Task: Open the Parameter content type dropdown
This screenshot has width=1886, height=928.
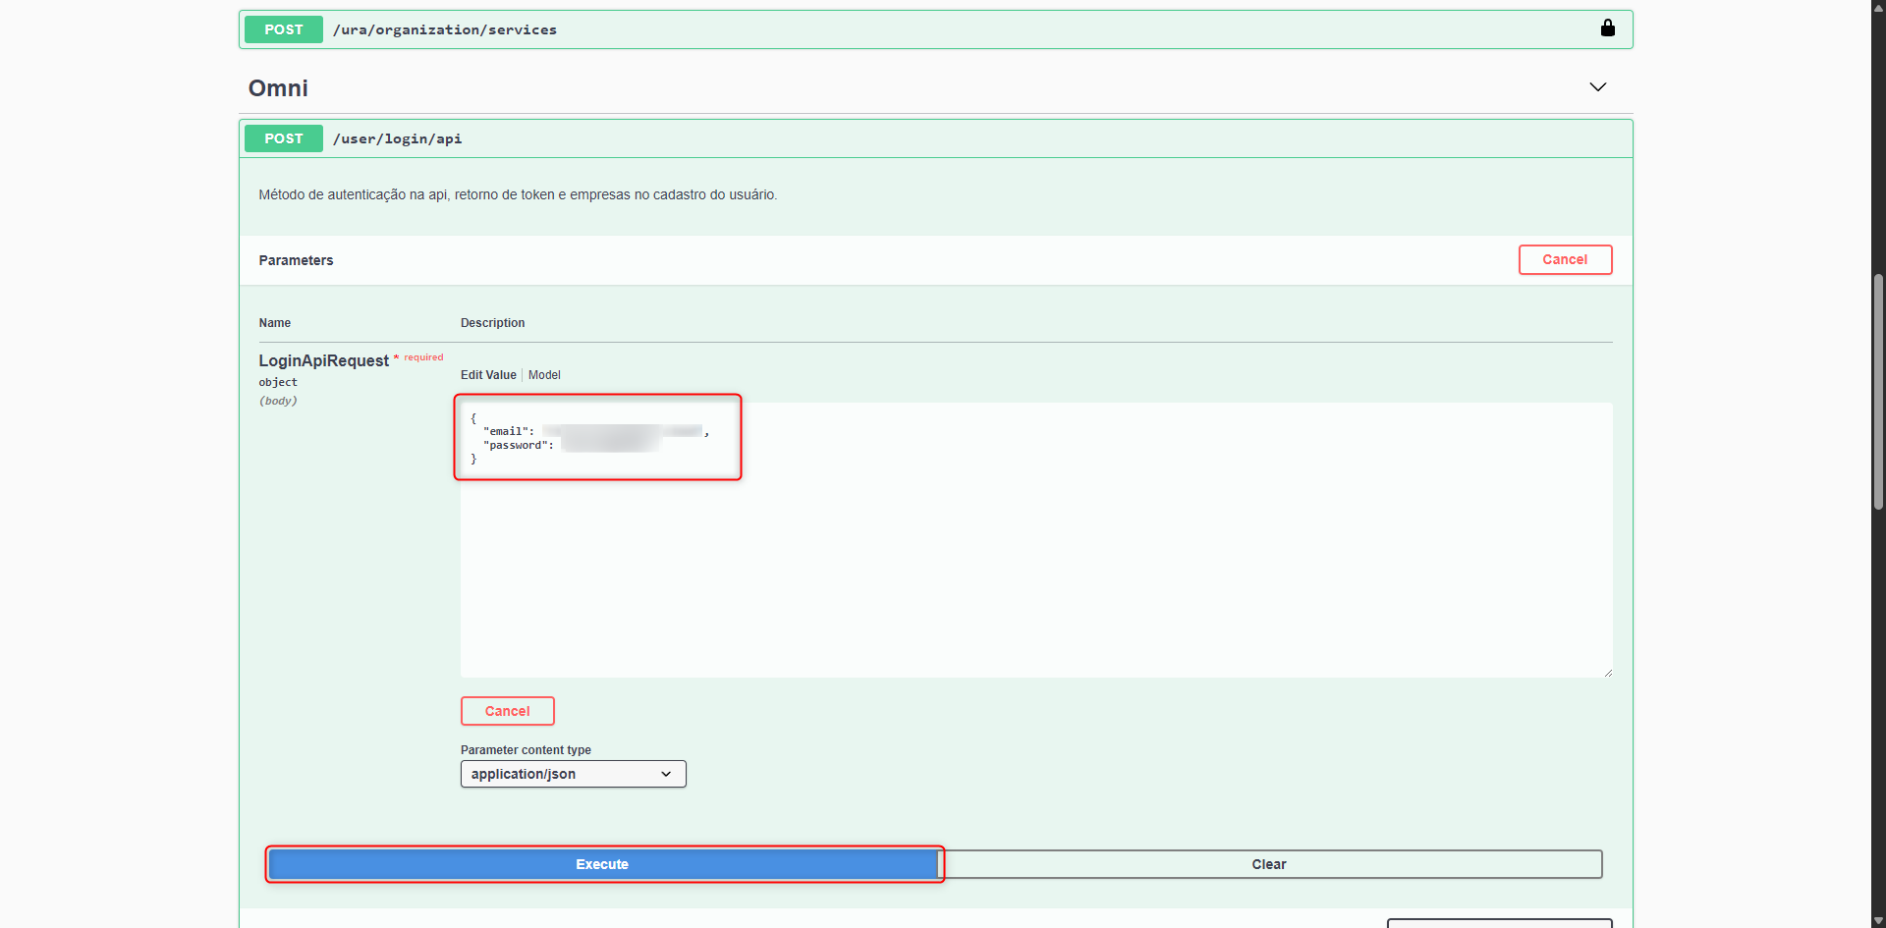Action: (573, 774)
